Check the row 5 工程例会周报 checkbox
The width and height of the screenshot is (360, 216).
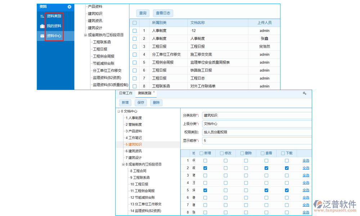[135, 62]
